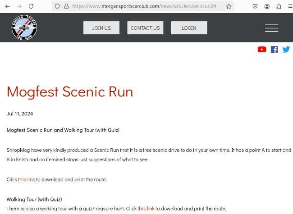Bookmark this page with the star icon
This screenshot has width=293, height=214.
point(229,6)
